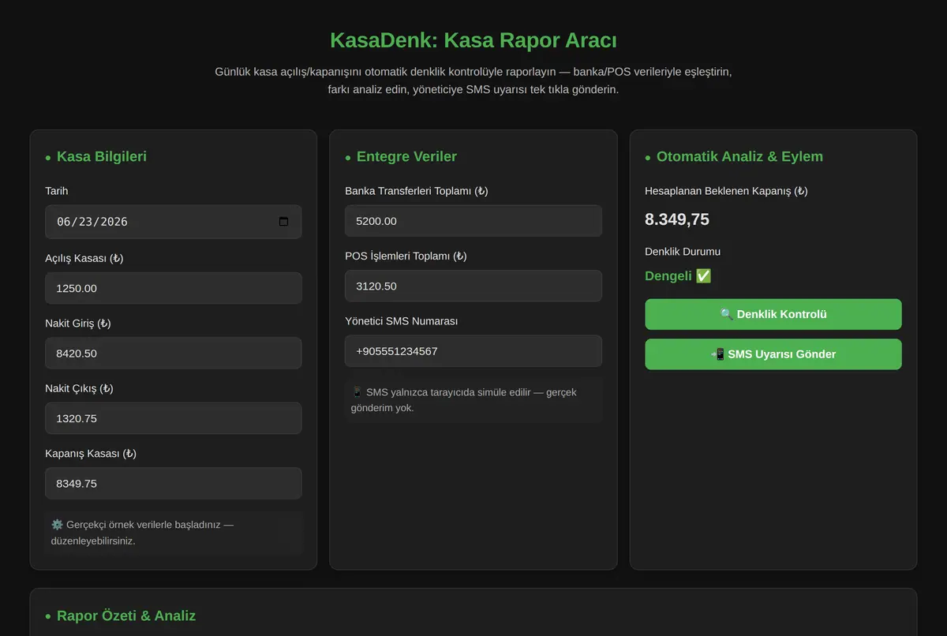The height and width of the screenshot is (636, 947).
Task: Click the Dengeli status text
Action: pos(668,276)
